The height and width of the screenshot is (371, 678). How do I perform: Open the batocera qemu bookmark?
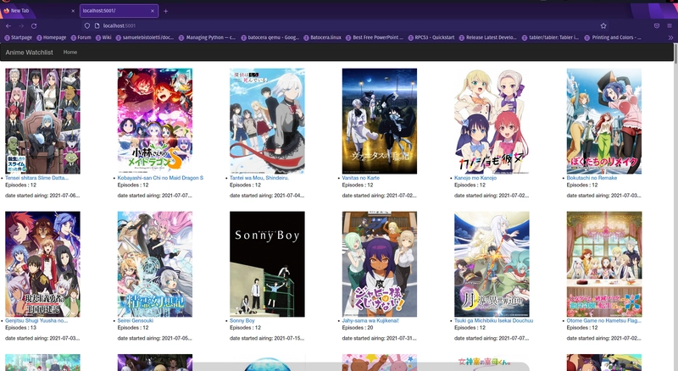[x=270, y=37]
